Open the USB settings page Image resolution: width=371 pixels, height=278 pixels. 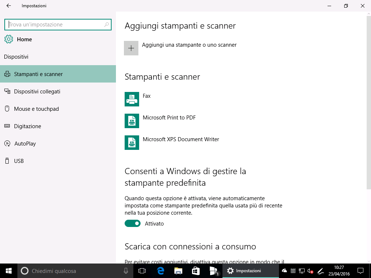pos(58,161)
